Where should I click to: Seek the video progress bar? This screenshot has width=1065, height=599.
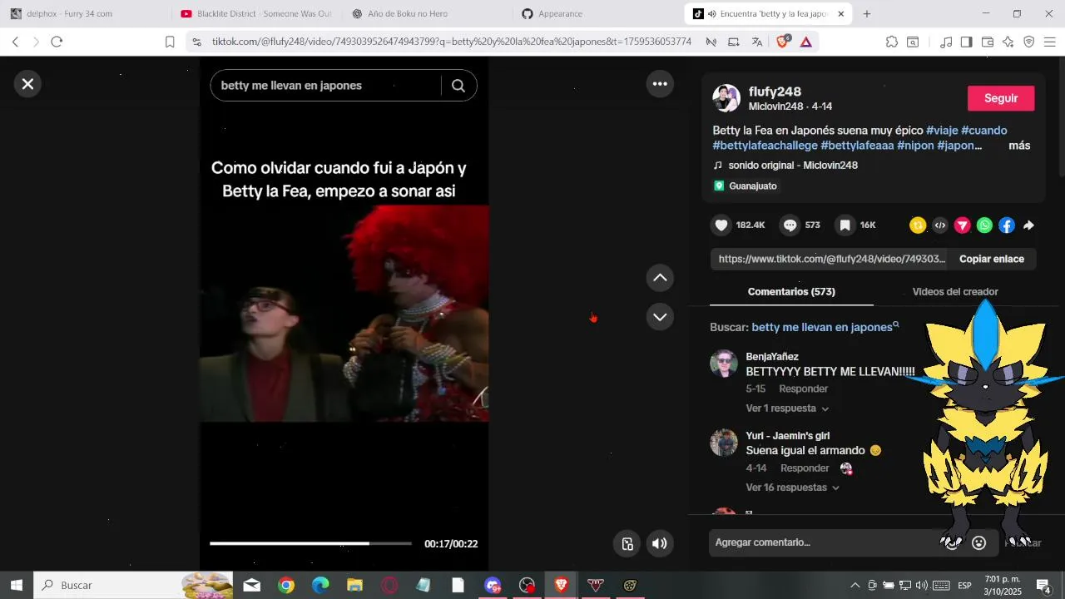[x=310, y=543]
